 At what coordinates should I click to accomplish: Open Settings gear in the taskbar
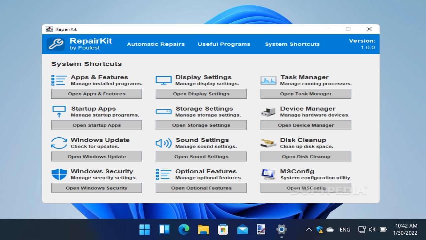pyautogui.click(x=282, y=229)
